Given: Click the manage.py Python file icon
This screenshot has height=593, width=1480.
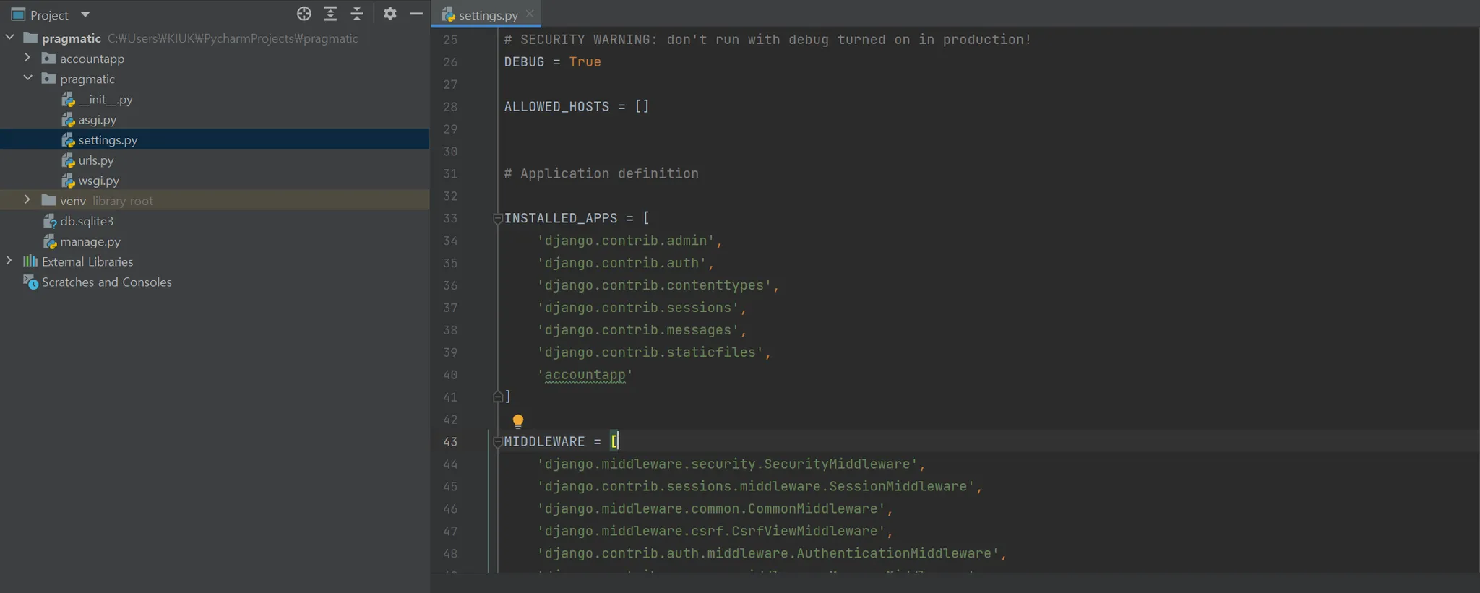Looking at the screenshot, I should pyautogui.click(x=49, y=241).
